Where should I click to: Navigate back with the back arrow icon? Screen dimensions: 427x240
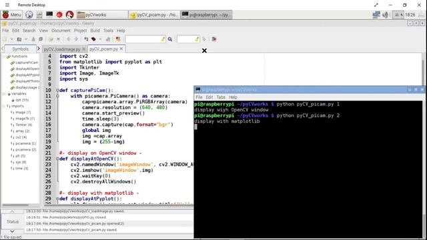[x=69, y=39]
